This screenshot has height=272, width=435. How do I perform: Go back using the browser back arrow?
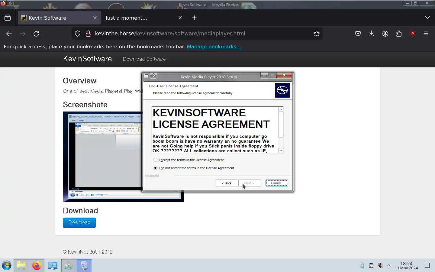[x=9, y=34]
